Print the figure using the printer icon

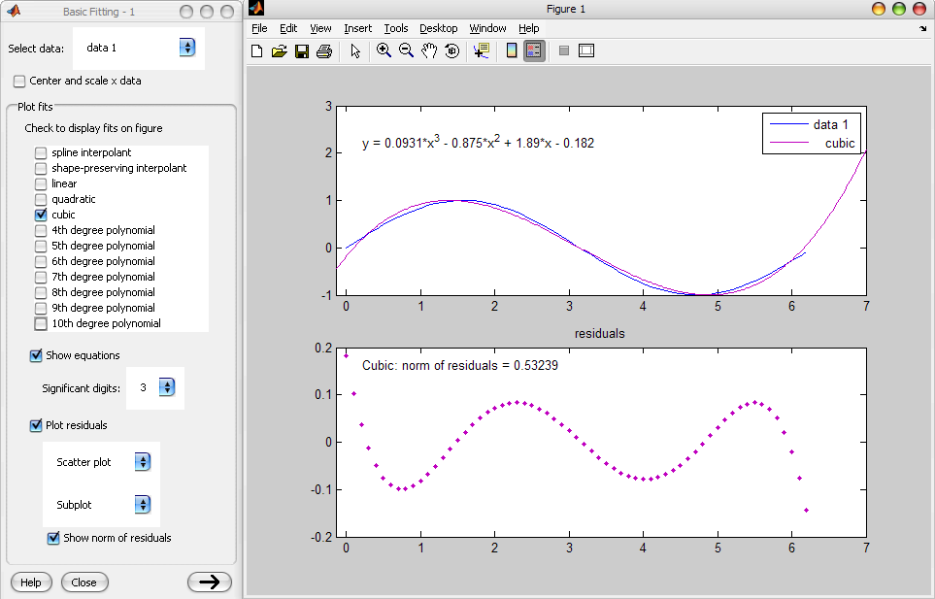point(324,51)
